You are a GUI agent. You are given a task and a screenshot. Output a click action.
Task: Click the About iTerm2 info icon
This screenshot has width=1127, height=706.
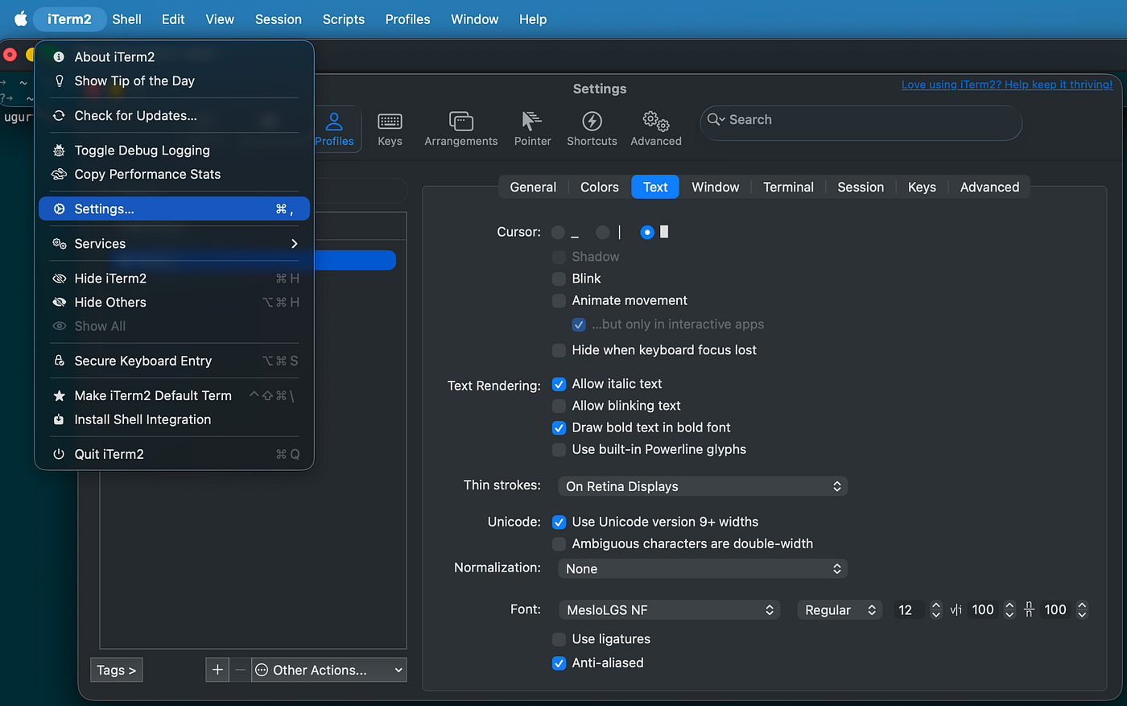click(x=59, y=57)
